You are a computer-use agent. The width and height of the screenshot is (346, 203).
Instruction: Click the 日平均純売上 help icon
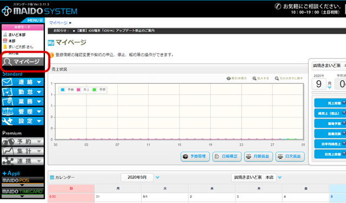tap(344, 143)
